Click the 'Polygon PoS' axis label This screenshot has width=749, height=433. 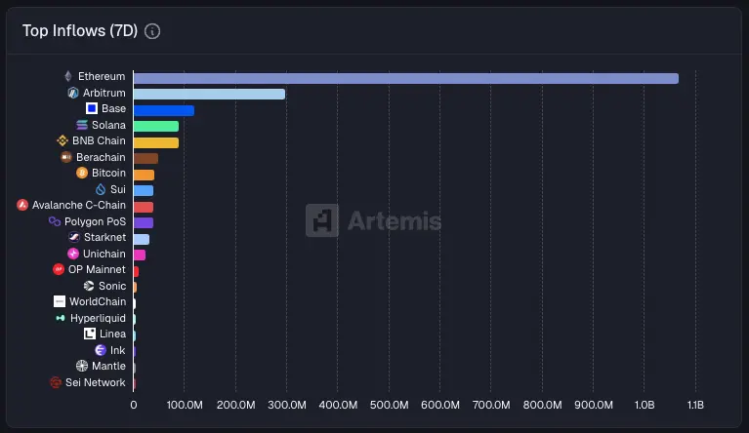tap(95, 221)
